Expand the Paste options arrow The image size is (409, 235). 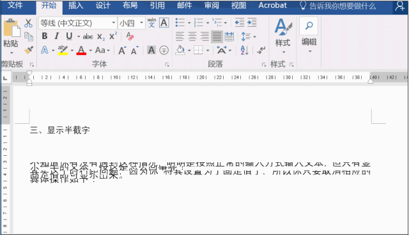[12, 53]
